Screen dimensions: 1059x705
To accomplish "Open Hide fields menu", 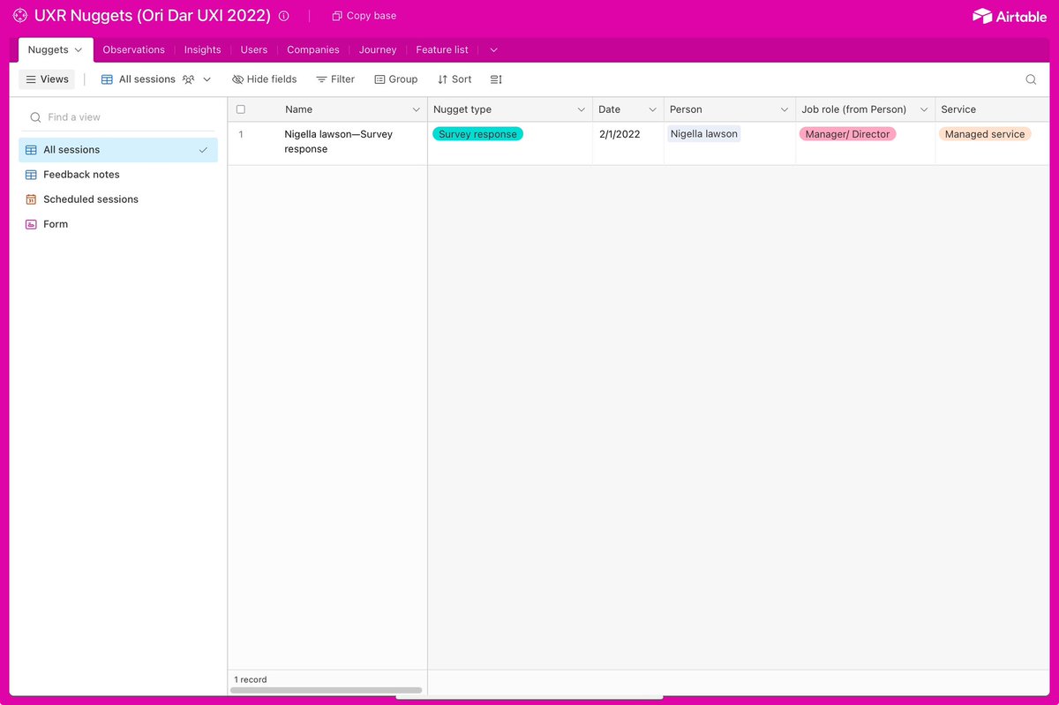I will click(x=265, y=79).
